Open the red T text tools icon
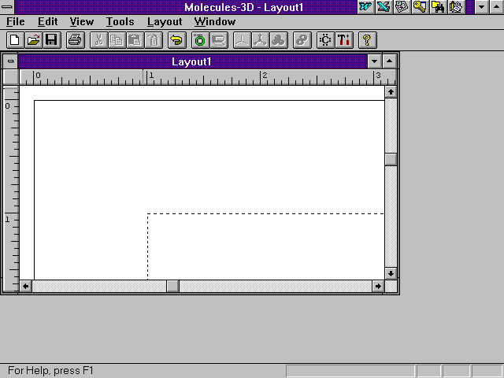Image resolution: width=504 pixels, height=378 pixels. (344, 40)
